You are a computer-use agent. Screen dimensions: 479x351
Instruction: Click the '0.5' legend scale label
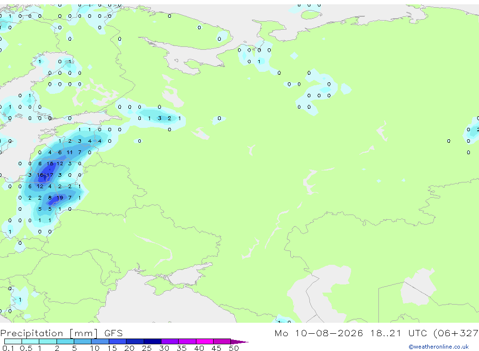coord(26,348)
